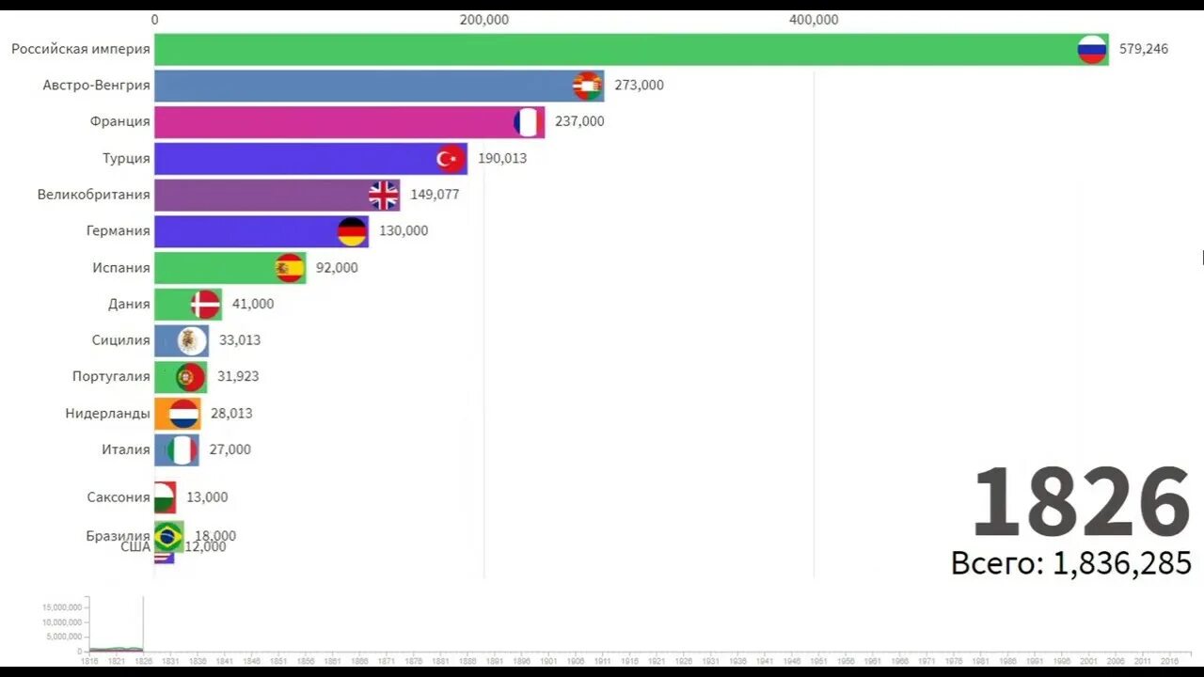Viewport: 1204px width, 677px height.
Task: Click the value 28,013
Action: 231,413
